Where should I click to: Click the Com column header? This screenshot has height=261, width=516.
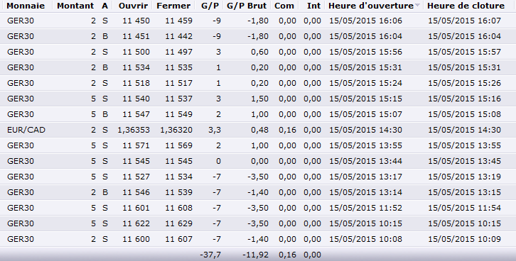284,6
